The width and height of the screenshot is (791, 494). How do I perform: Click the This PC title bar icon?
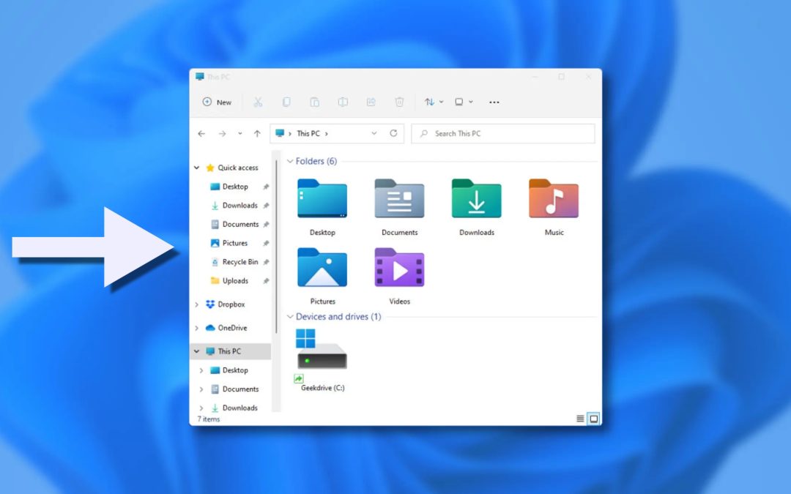[x=200, y=77]
